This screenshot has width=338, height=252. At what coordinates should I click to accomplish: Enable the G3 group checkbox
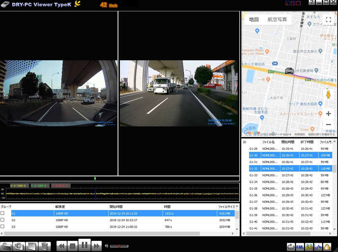tap(3, 227)
